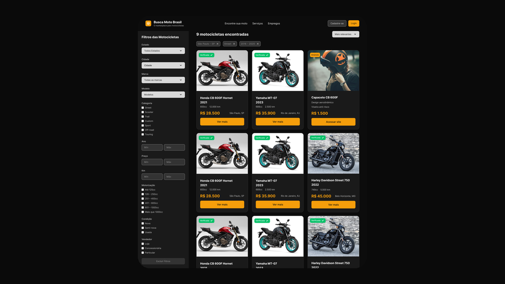505x284 pixels.
Task: Remove the 2016 - 2020 filter chip
Action: [258, 44]
